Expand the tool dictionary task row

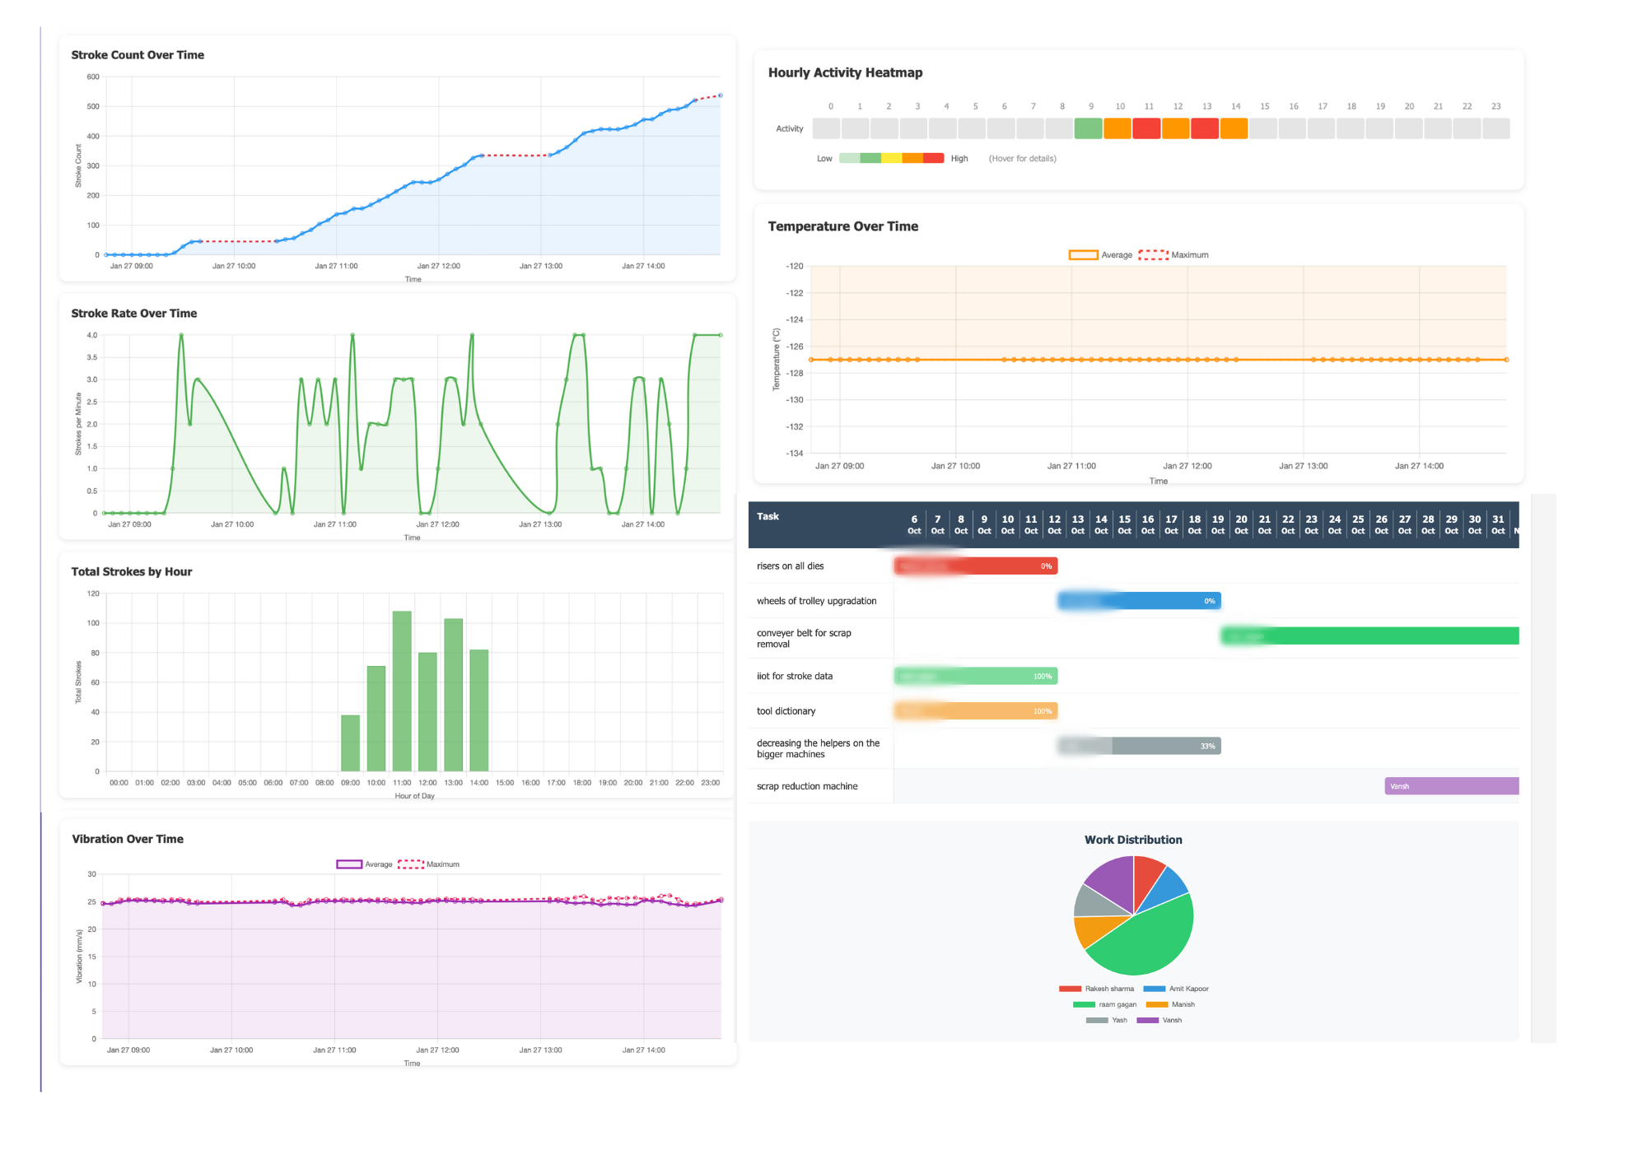(x=786, y=710)
